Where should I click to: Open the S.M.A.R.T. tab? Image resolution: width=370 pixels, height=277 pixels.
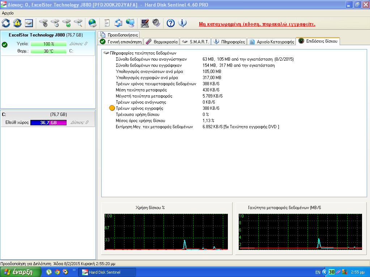[195, 42]
